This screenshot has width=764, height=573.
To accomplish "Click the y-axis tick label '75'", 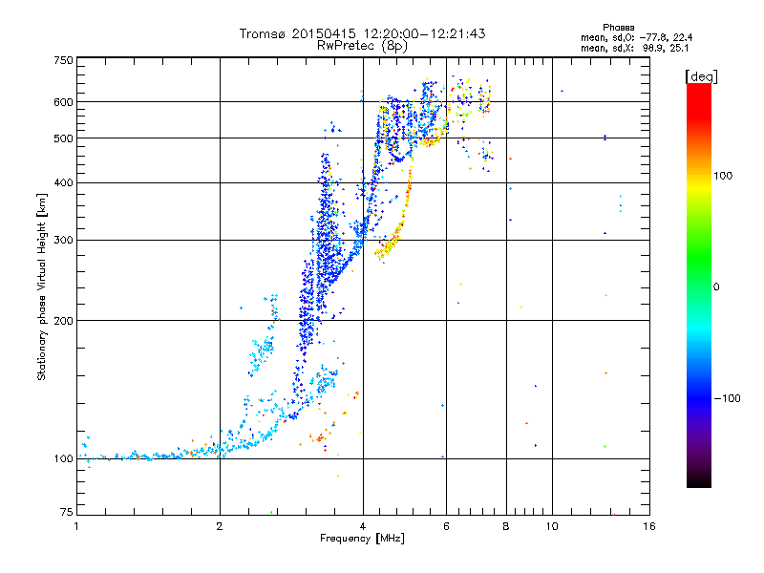I will click(67, 512).
